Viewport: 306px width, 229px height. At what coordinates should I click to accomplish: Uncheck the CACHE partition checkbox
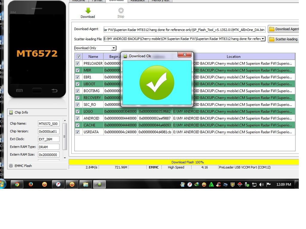[x=77, y=125]
